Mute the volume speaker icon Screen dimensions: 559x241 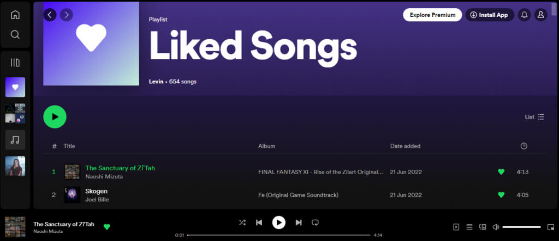496,227
